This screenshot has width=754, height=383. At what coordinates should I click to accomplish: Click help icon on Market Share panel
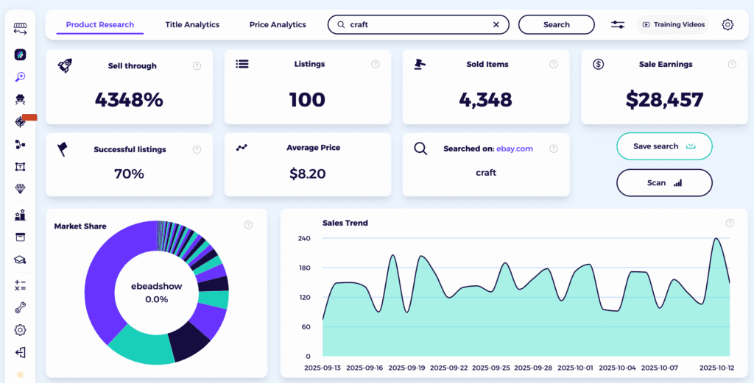point(248,224)
